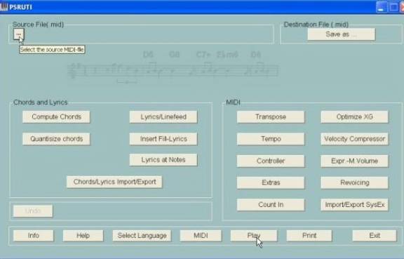
Task: Click Select Language
Action: click(x=142, y=236)
